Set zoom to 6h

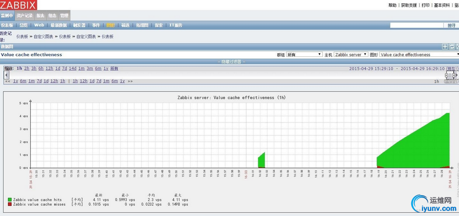pyautogui.click(x=41, y=68)
